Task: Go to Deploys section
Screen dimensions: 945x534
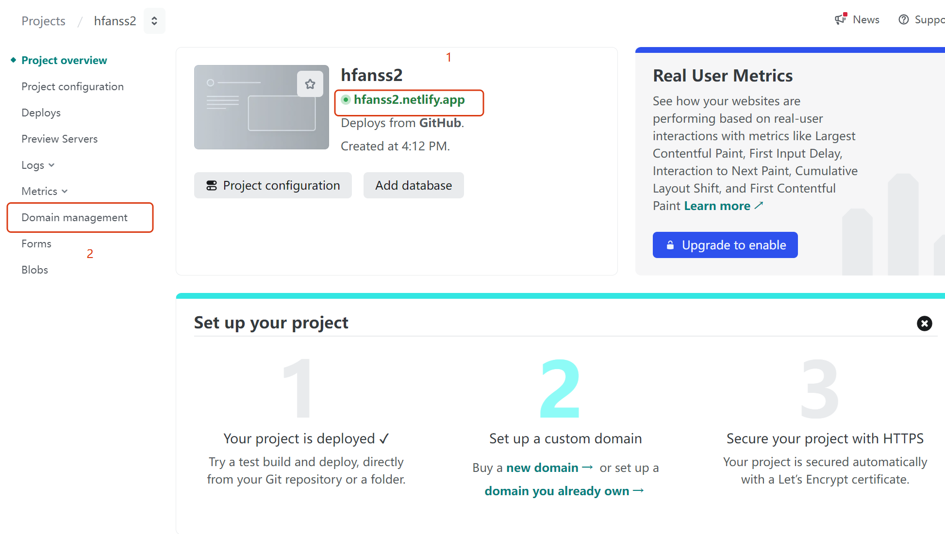Action: click(x=41, y=113)
